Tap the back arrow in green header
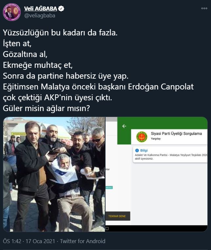The image size is (211, 250). (124, 126)
